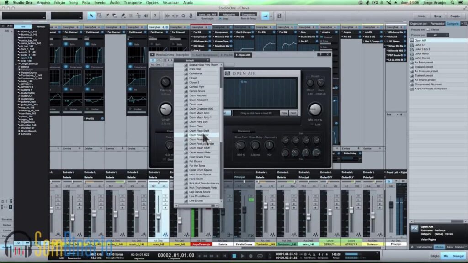Click the record button in the transport

point(251,256)
